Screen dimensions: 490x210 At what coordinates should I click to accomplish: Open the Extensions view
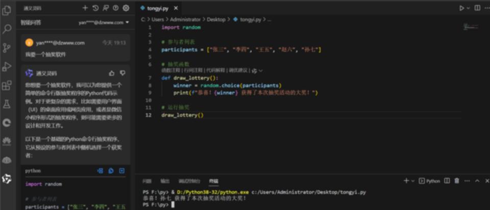[7, 85]
